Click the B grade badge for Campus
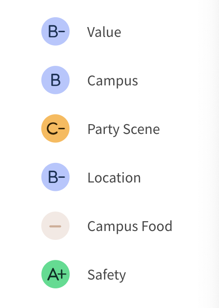219x308 pixels. (55, 80)
